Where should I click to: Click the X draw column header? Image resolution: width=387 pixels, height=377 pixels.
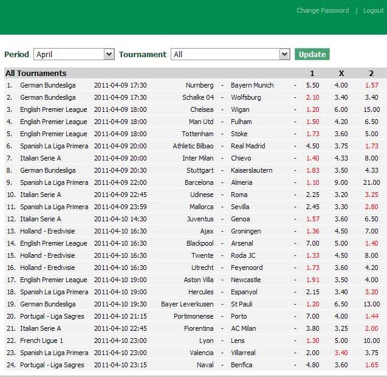click(341, 74)
